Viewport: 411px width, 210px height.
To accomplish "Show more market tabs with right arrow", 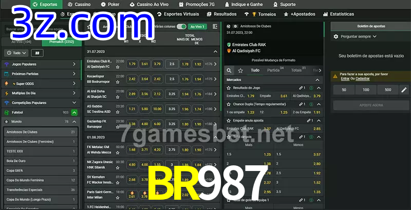I will tap(320, 70).
